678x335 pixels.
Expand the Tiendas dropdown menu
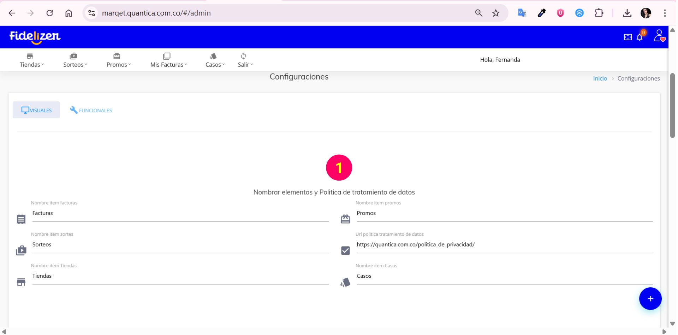click(32, 60)
